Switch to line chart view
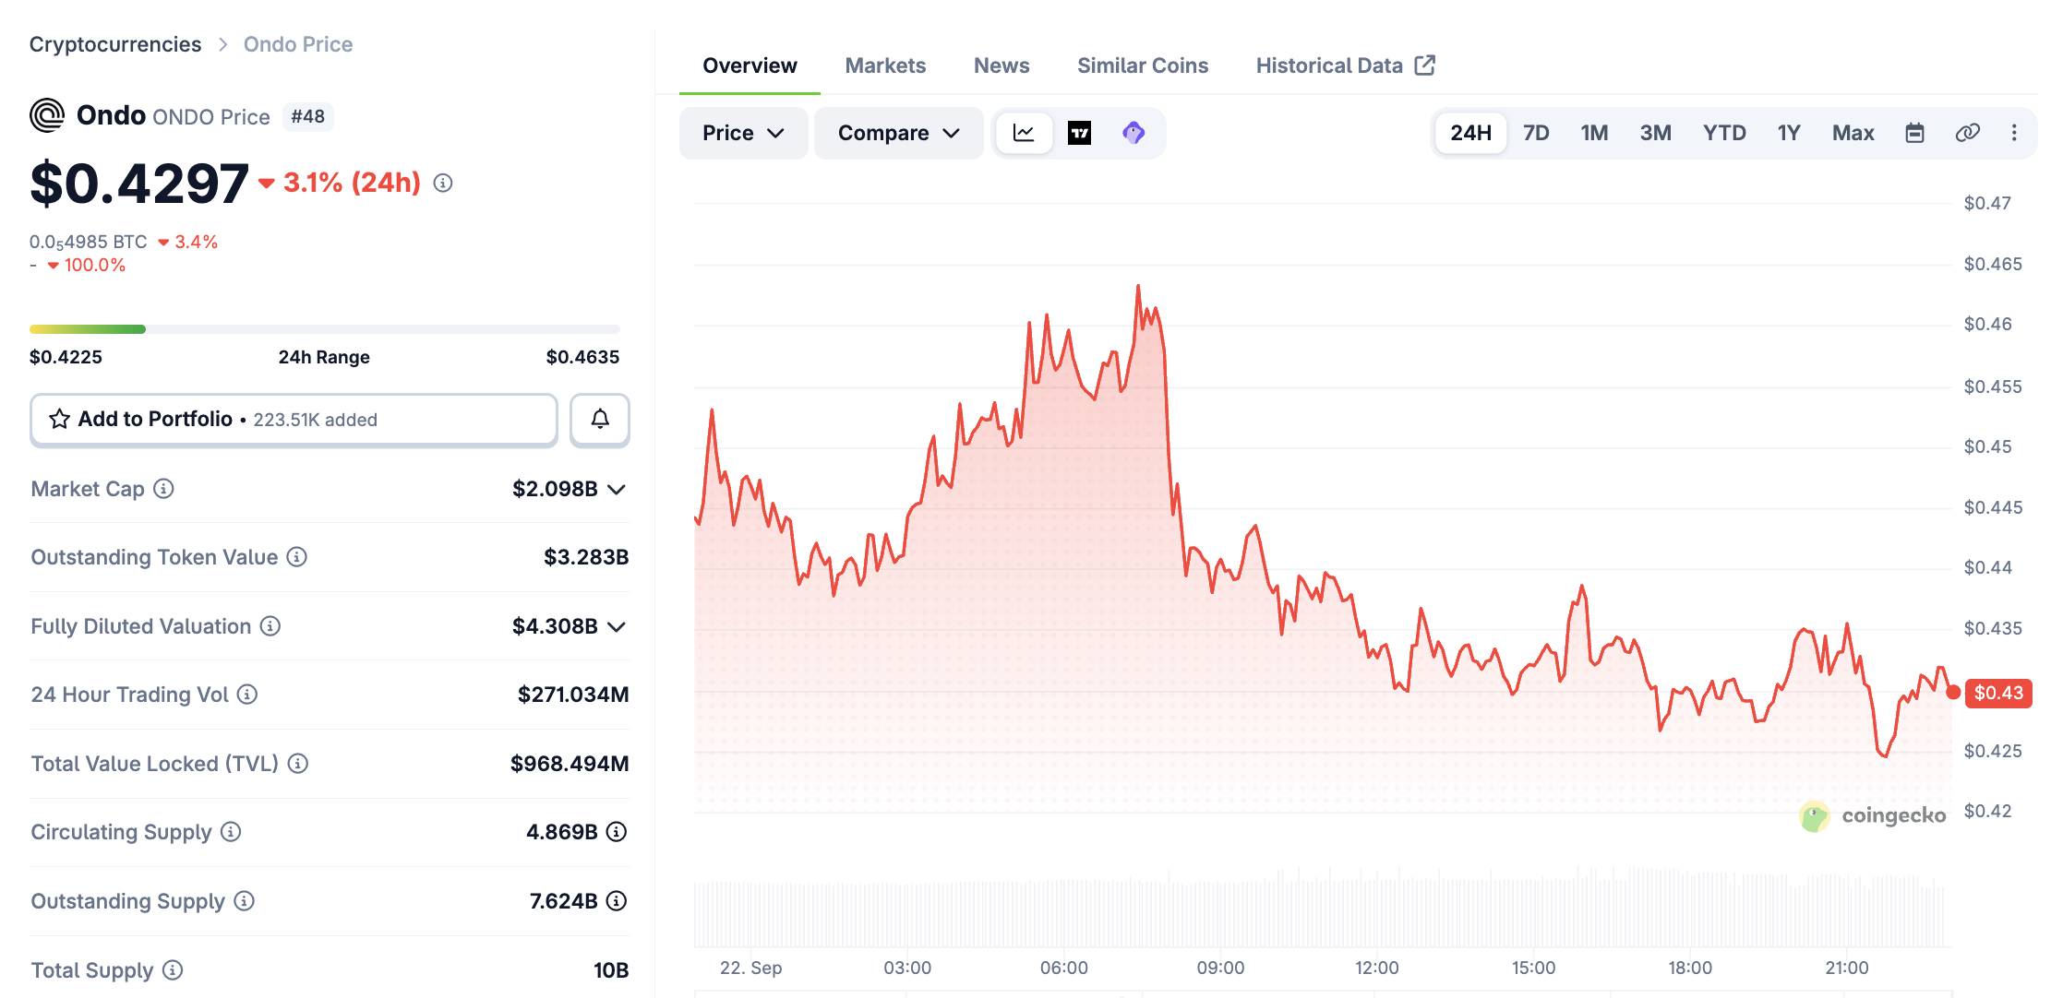This screenshot has height=998, width=2051. click(1024, 133)
